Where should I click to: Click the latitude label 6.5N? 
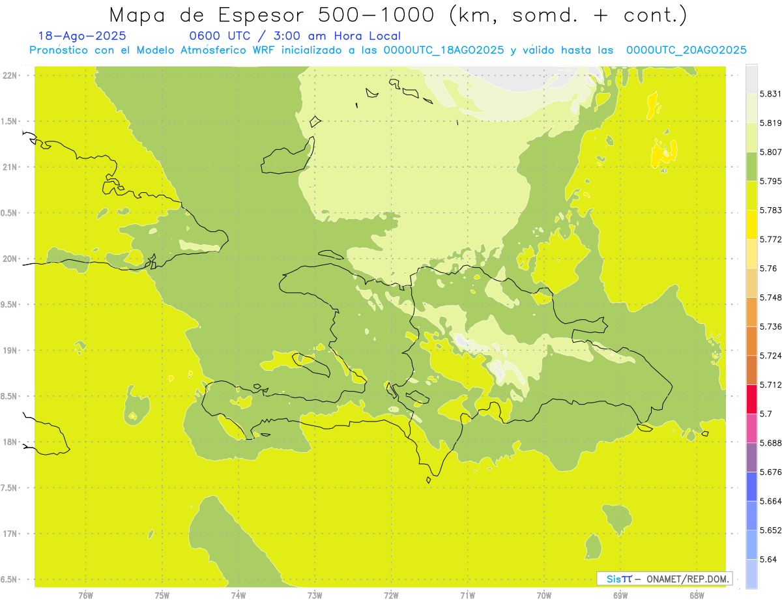pos(10,580)
